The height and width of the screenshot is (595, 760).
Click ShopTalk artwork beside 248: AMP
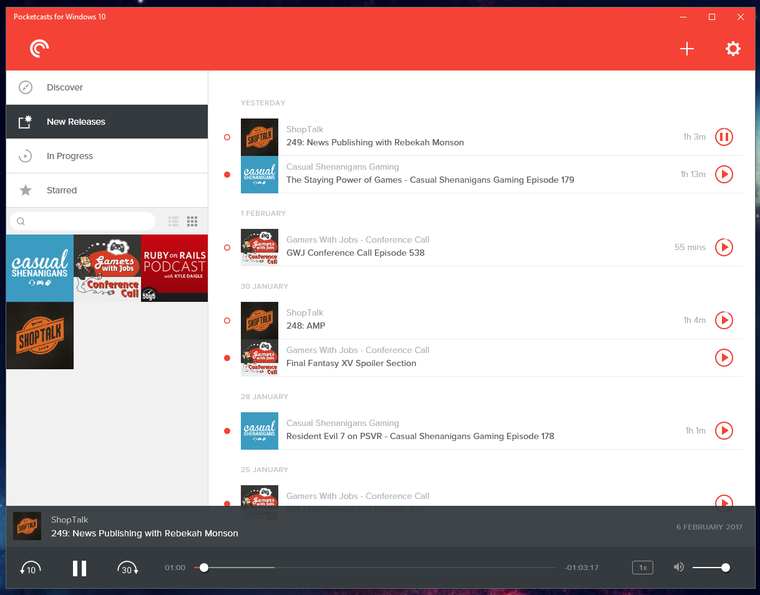coord(260,321)
